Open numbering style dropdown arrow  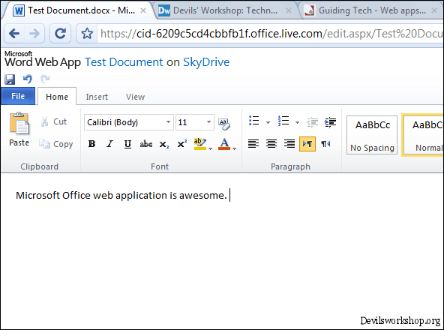[x=297, y=122]
